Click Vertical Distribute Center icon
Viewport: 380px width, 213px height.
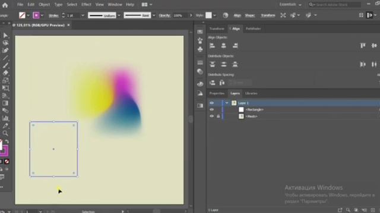pyautogui.click(x=224, y=64)
